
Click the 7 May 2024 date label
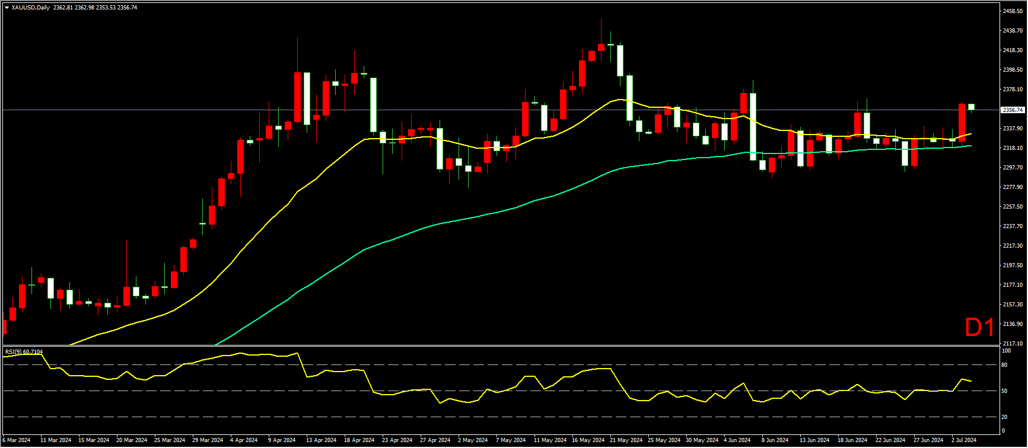click(x=511, y=440)
